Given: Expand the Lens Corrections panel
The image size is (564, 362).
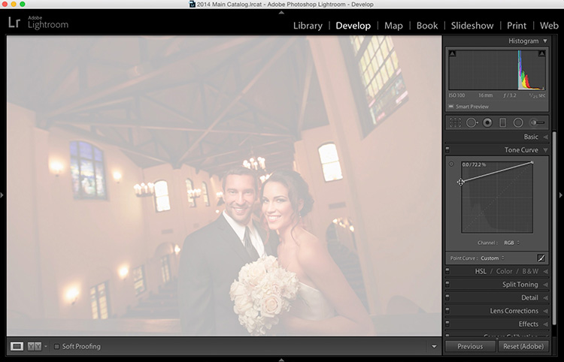Looking at the screenshot, I should coord(545,311).
